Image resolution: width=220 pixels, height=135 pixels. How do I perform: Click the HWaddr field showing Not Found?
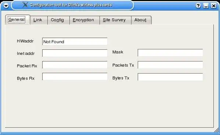(75, 41)
